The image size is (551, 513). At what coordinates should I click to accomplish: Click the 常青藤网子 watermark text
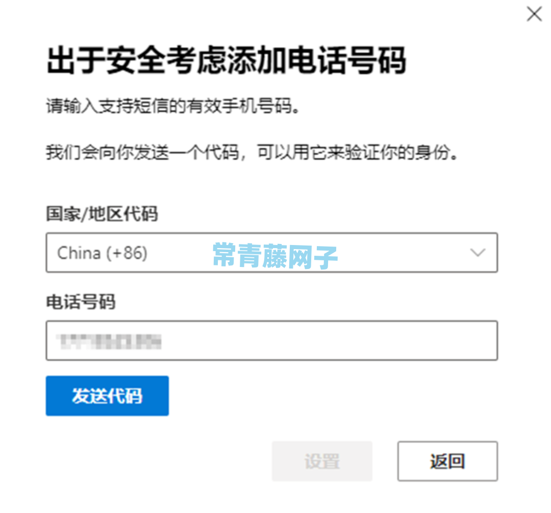point(275,256)
